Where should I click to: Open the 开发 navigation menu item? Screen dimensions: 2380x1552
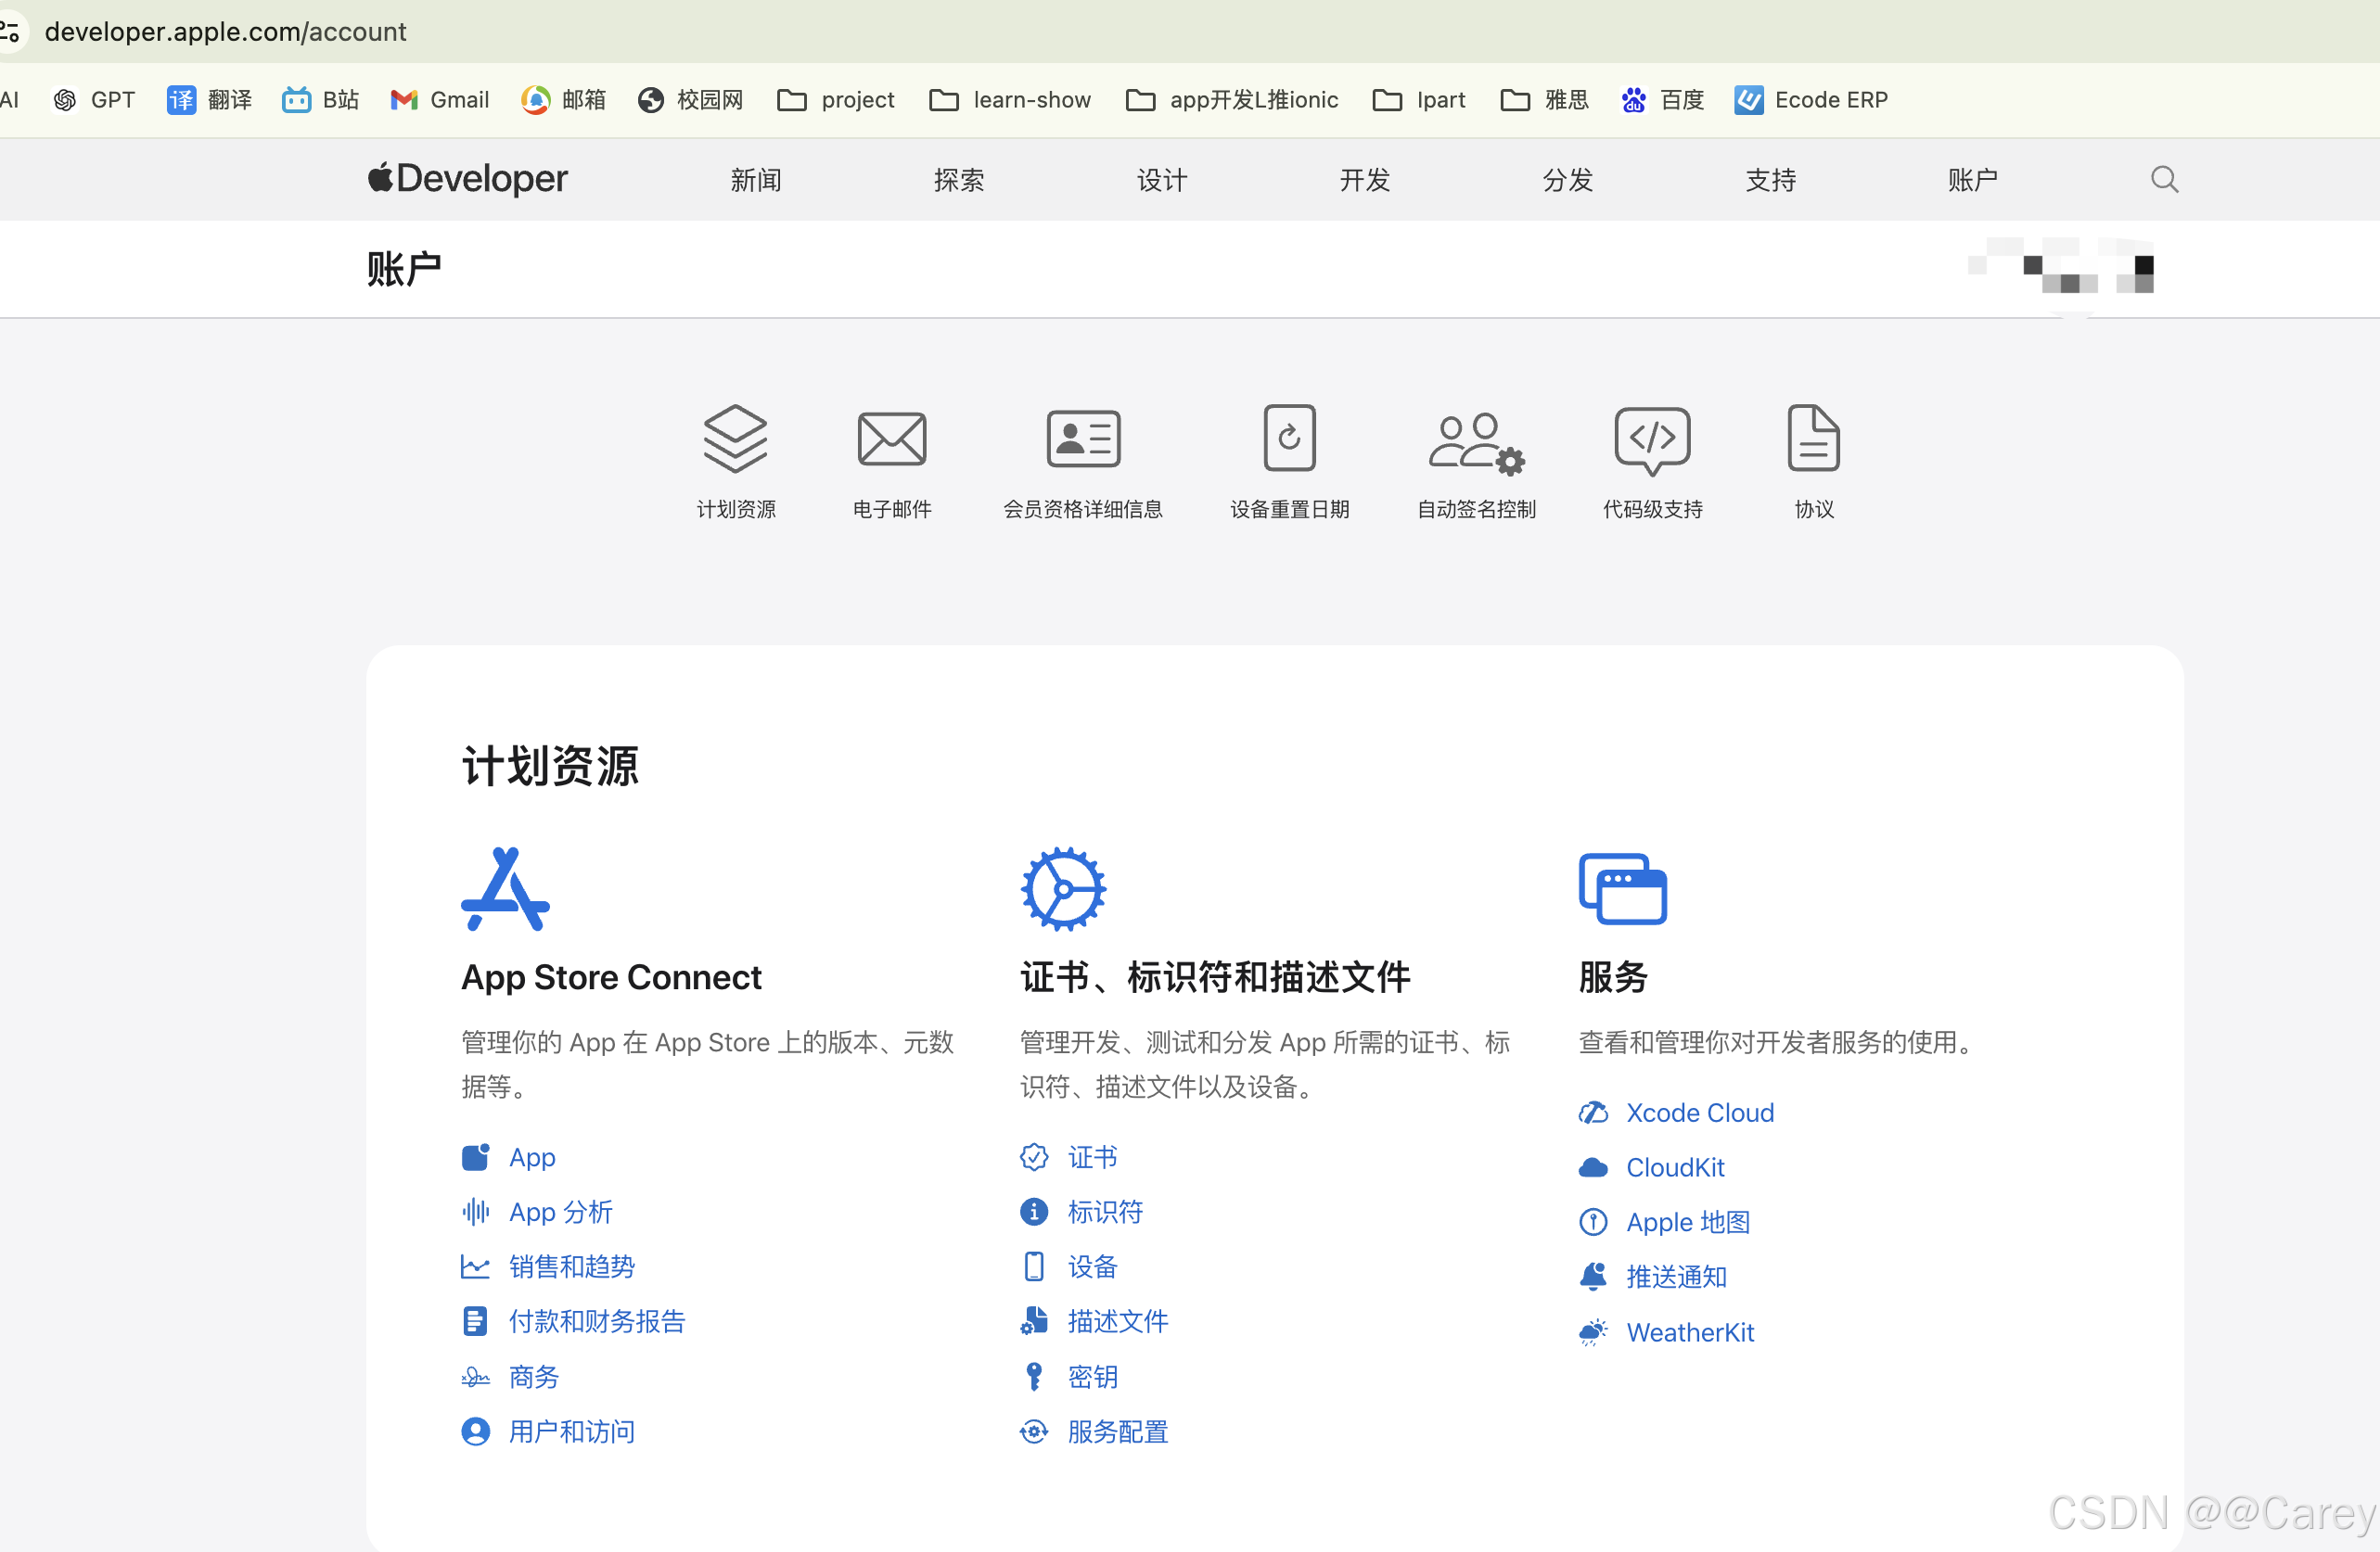pos(1364,180)
